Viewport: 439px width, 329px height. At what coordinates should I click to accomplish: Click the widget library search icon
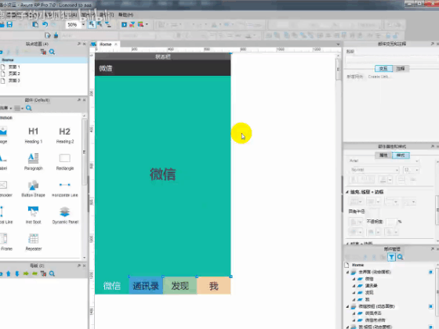point(28,108)
